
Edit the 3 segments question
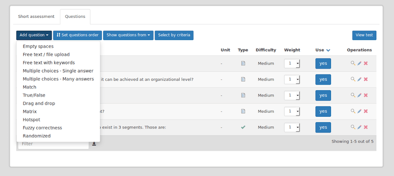pos(359,127)
